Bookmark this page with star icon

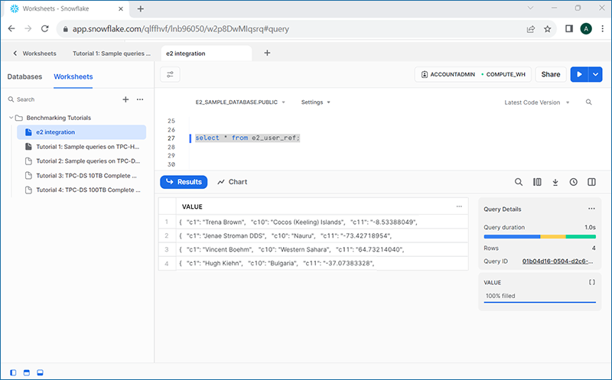point(548,29)
